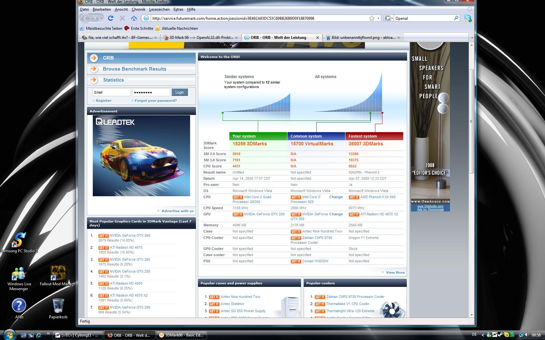Switch to the 3D Mark 06 OpenAL32 tab

pos(200,38)
